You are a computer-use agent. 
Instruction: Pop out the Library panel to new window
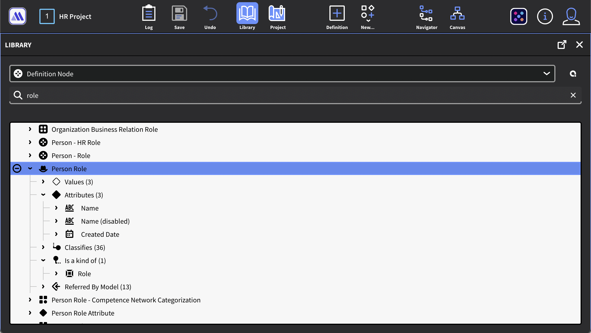coord(562,45)
